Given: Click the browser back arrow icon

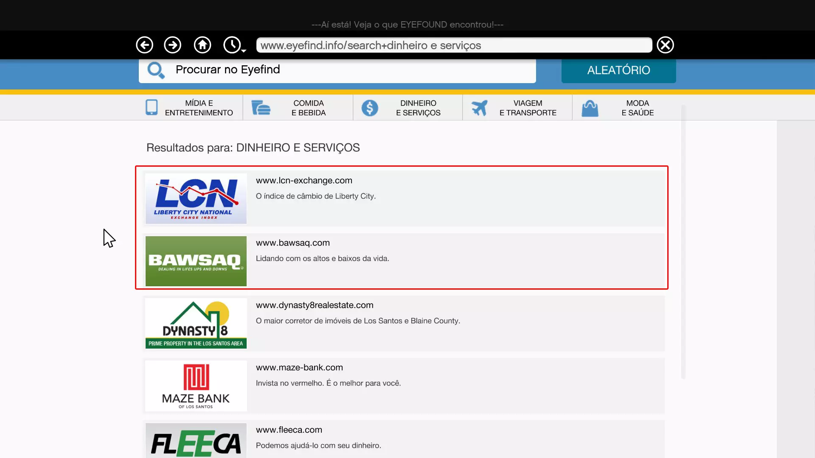Looking at the screenshot, I should [144, 45].
